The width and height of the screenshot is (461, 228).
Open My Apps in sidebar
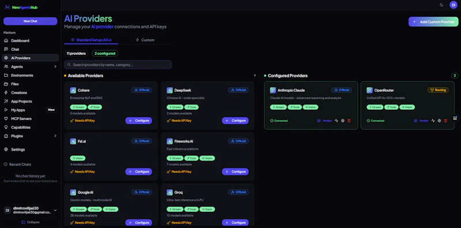tap(30, 110)
